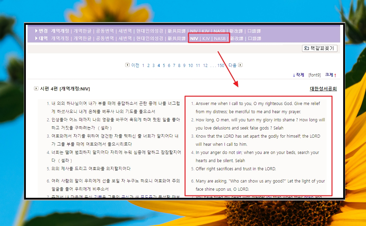The height and width of the screenshot is (226, 366).
Task: Click the [font9] size indicator
Action: (314, 75)
